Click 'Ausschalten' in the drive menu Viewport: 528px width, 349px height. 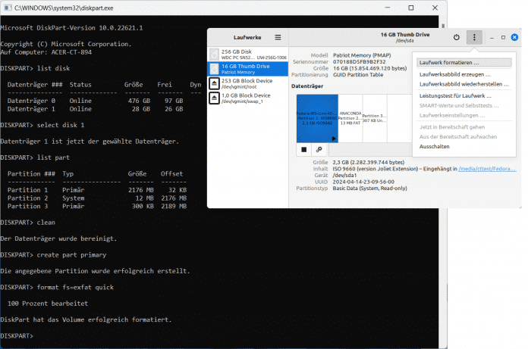click(x=434, y=146)
